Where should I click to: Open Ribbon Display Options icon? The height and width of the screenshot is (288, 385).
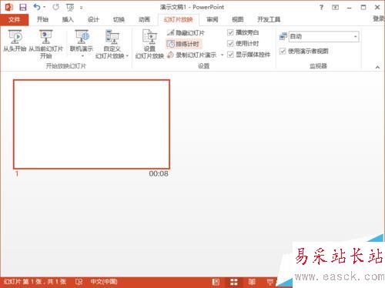(335, 8)
